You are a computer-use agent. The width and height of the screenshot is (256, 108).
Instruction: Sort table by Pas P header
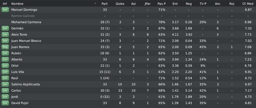[162, 4]
